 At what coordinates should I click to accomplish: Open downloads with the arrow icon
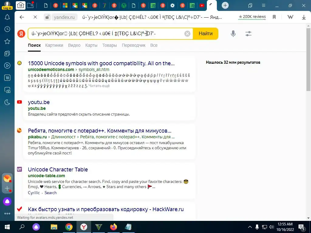click(x=304, y=17)
